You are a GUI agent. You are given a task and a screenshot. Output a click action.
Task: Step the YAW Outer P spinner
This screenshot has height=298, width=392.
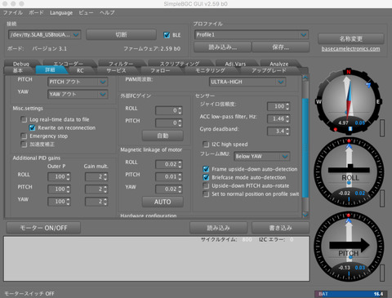tap(68, 202)
